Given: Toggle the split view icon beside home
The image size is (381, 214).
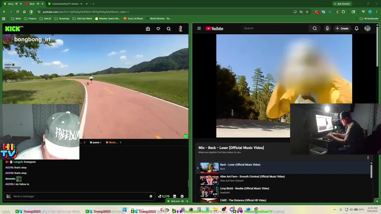Looking at the screenshot, I should click(x=31, y=12).
